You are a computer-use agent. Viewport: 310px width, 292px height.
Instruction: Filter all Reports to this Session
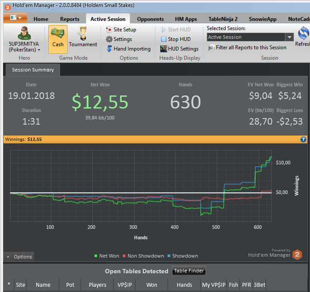click(247, 47)
